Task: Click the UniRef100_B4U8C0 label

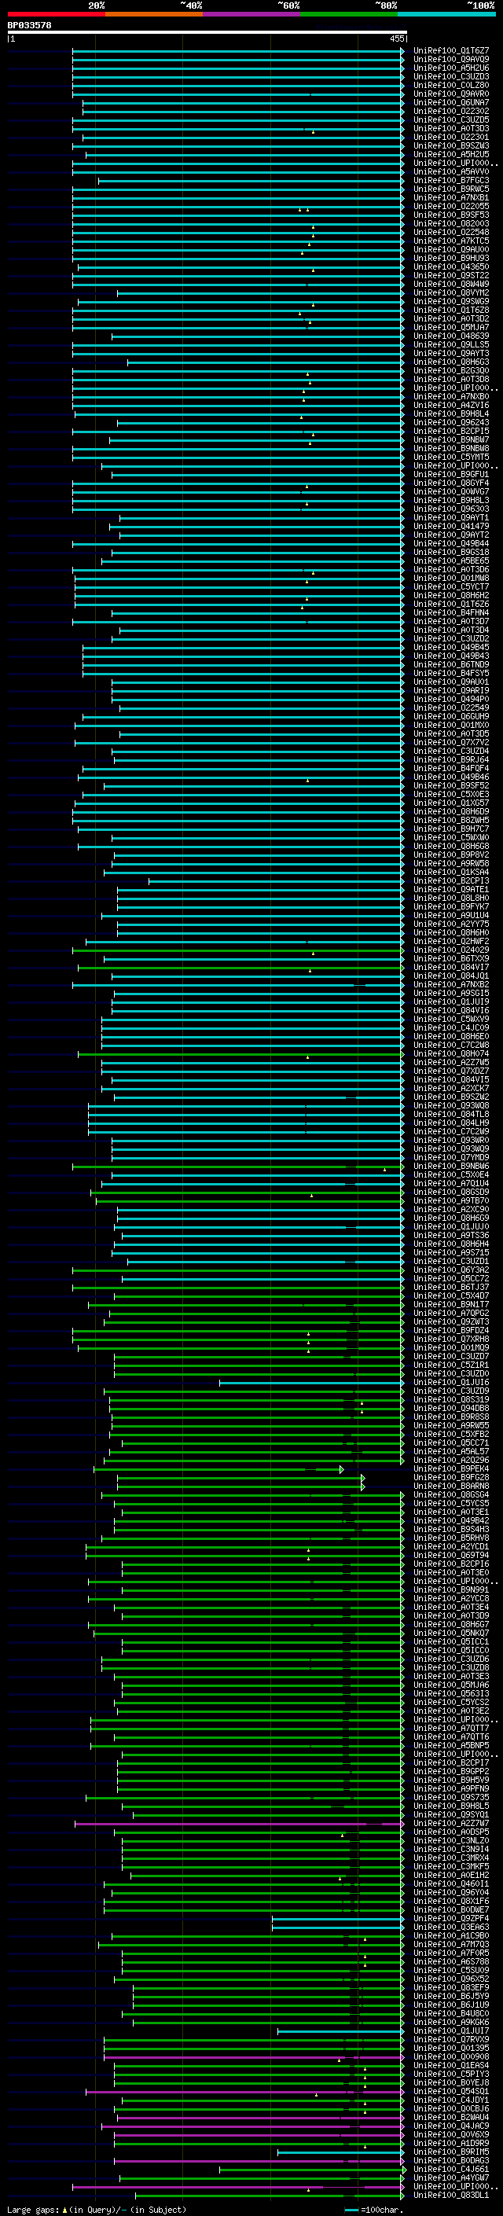Action: (451, 2014)
